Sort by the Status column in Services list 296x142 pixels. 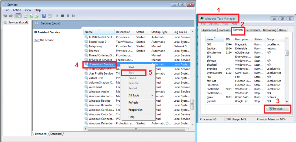(142, 32)
